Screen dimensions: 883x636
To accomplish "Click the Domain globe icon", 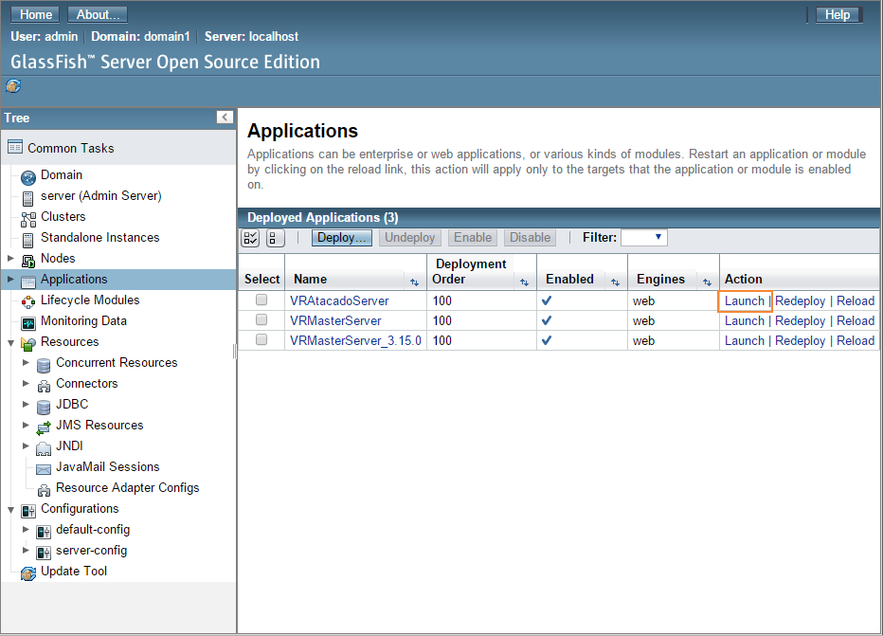I will 28,177.
